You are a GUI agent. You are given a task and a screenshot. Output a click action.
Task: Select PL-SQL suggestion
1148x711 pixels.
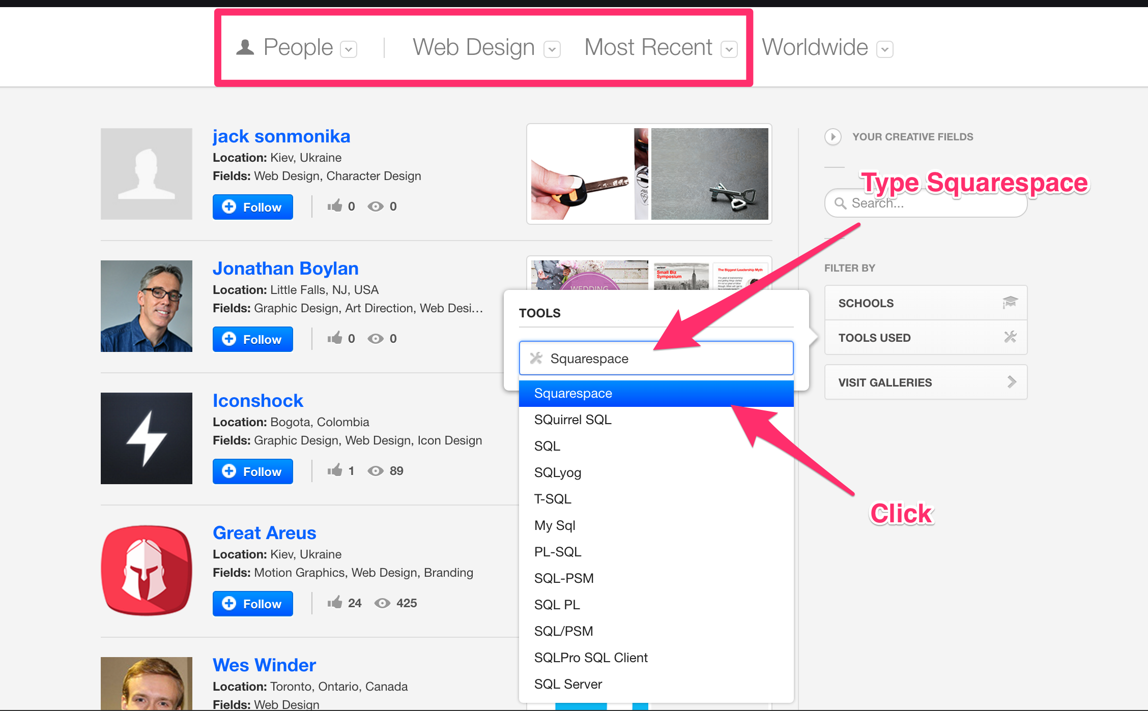[656, 552]
